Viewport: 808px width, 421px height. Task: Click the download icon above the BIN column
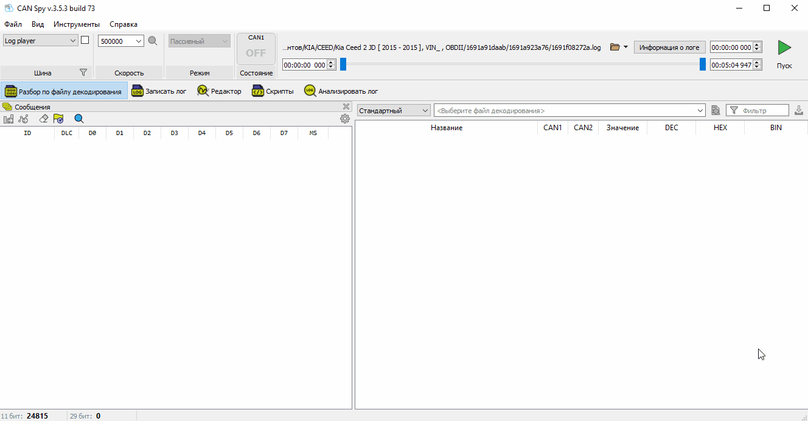(x=799, y=111)
